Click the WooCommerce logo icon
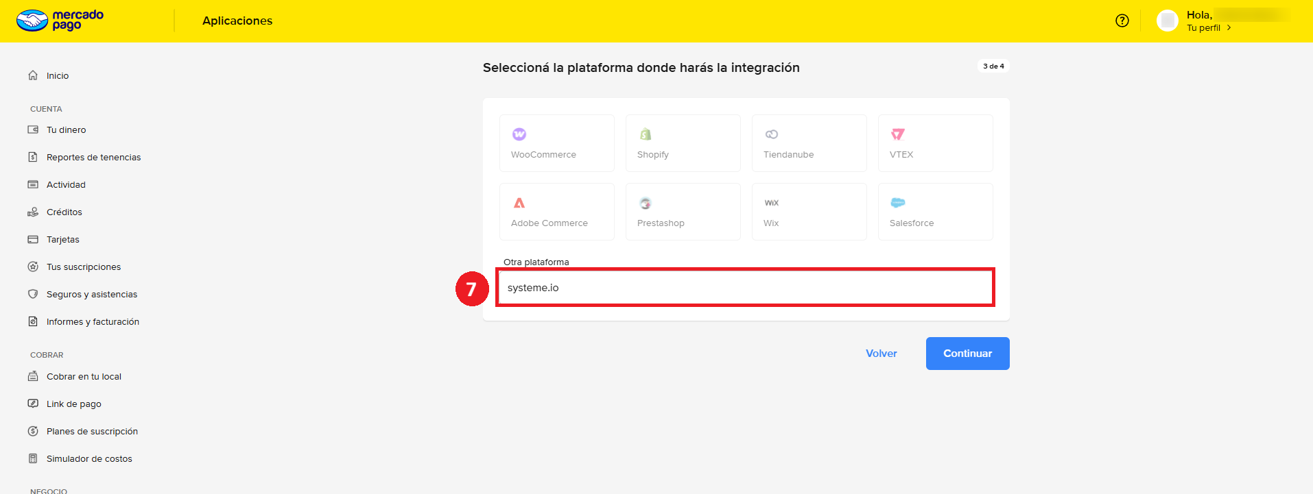 pos(519,134)
